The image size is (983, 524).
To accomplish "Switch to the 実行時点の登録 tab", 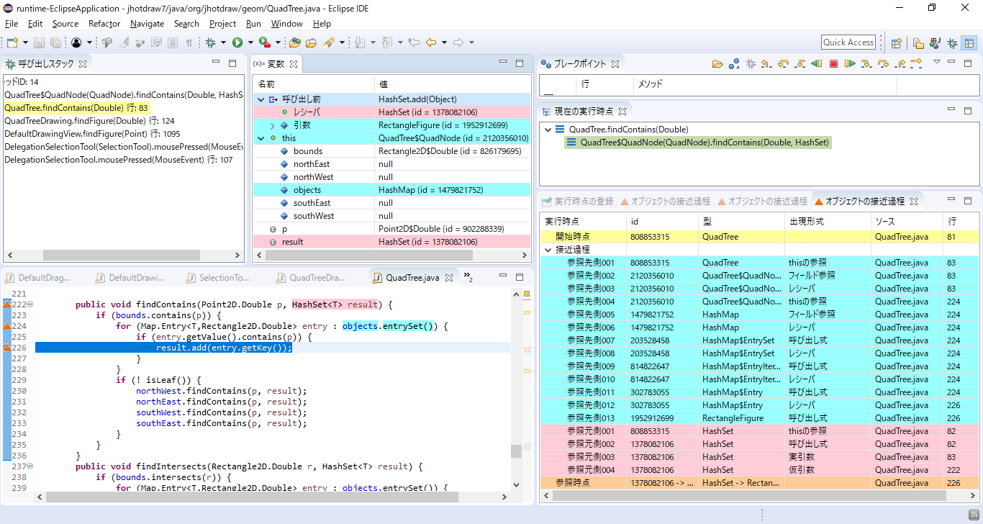I will [578, 202].
